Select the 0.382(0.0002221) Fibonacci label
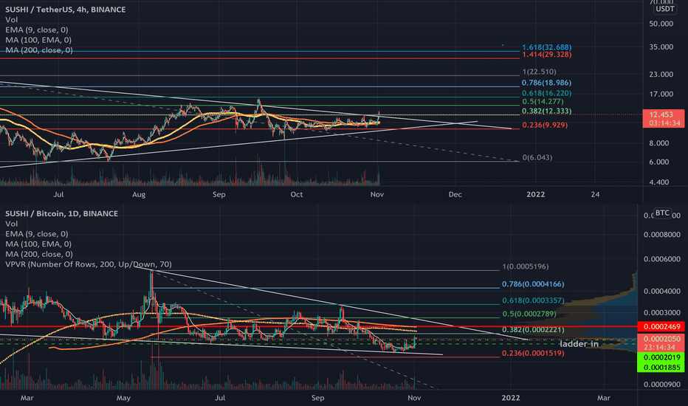The width and height of the screenshot is (688, 406). pyautogui.click(x=533, y=330)
